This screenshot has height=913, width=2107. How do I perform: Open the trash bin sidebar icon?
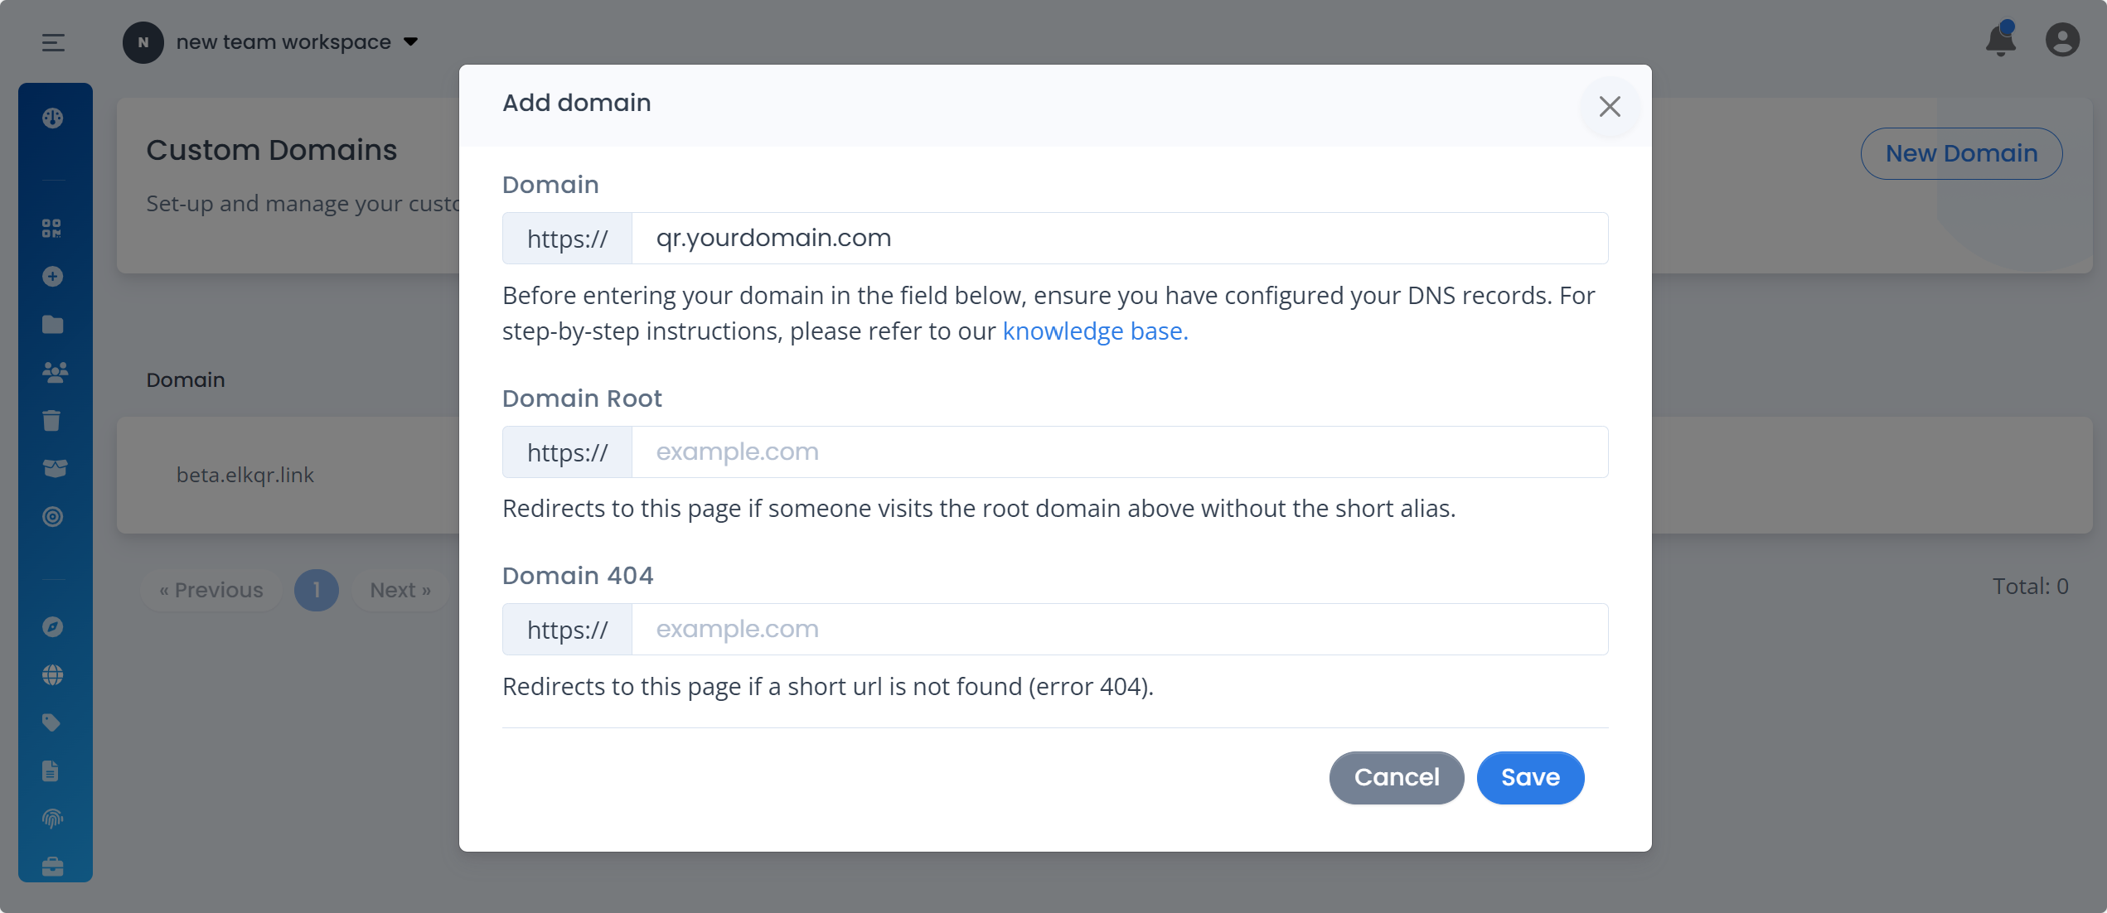coord(52,421)
